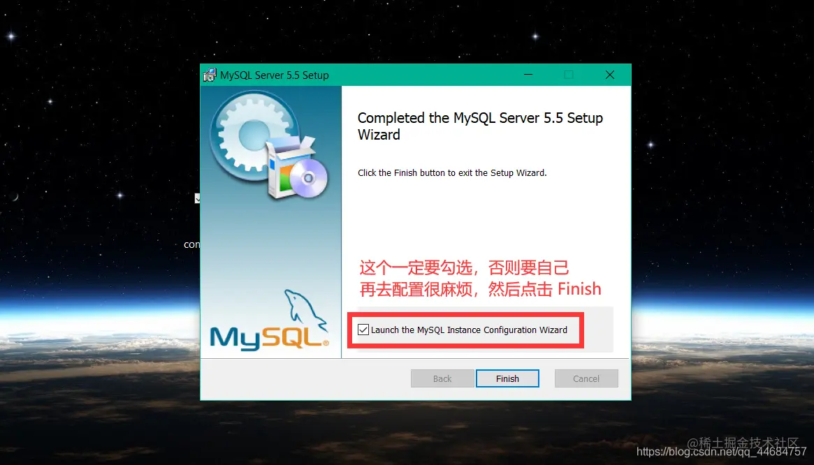Click the installer icon in the title bar

click(210, 75)
